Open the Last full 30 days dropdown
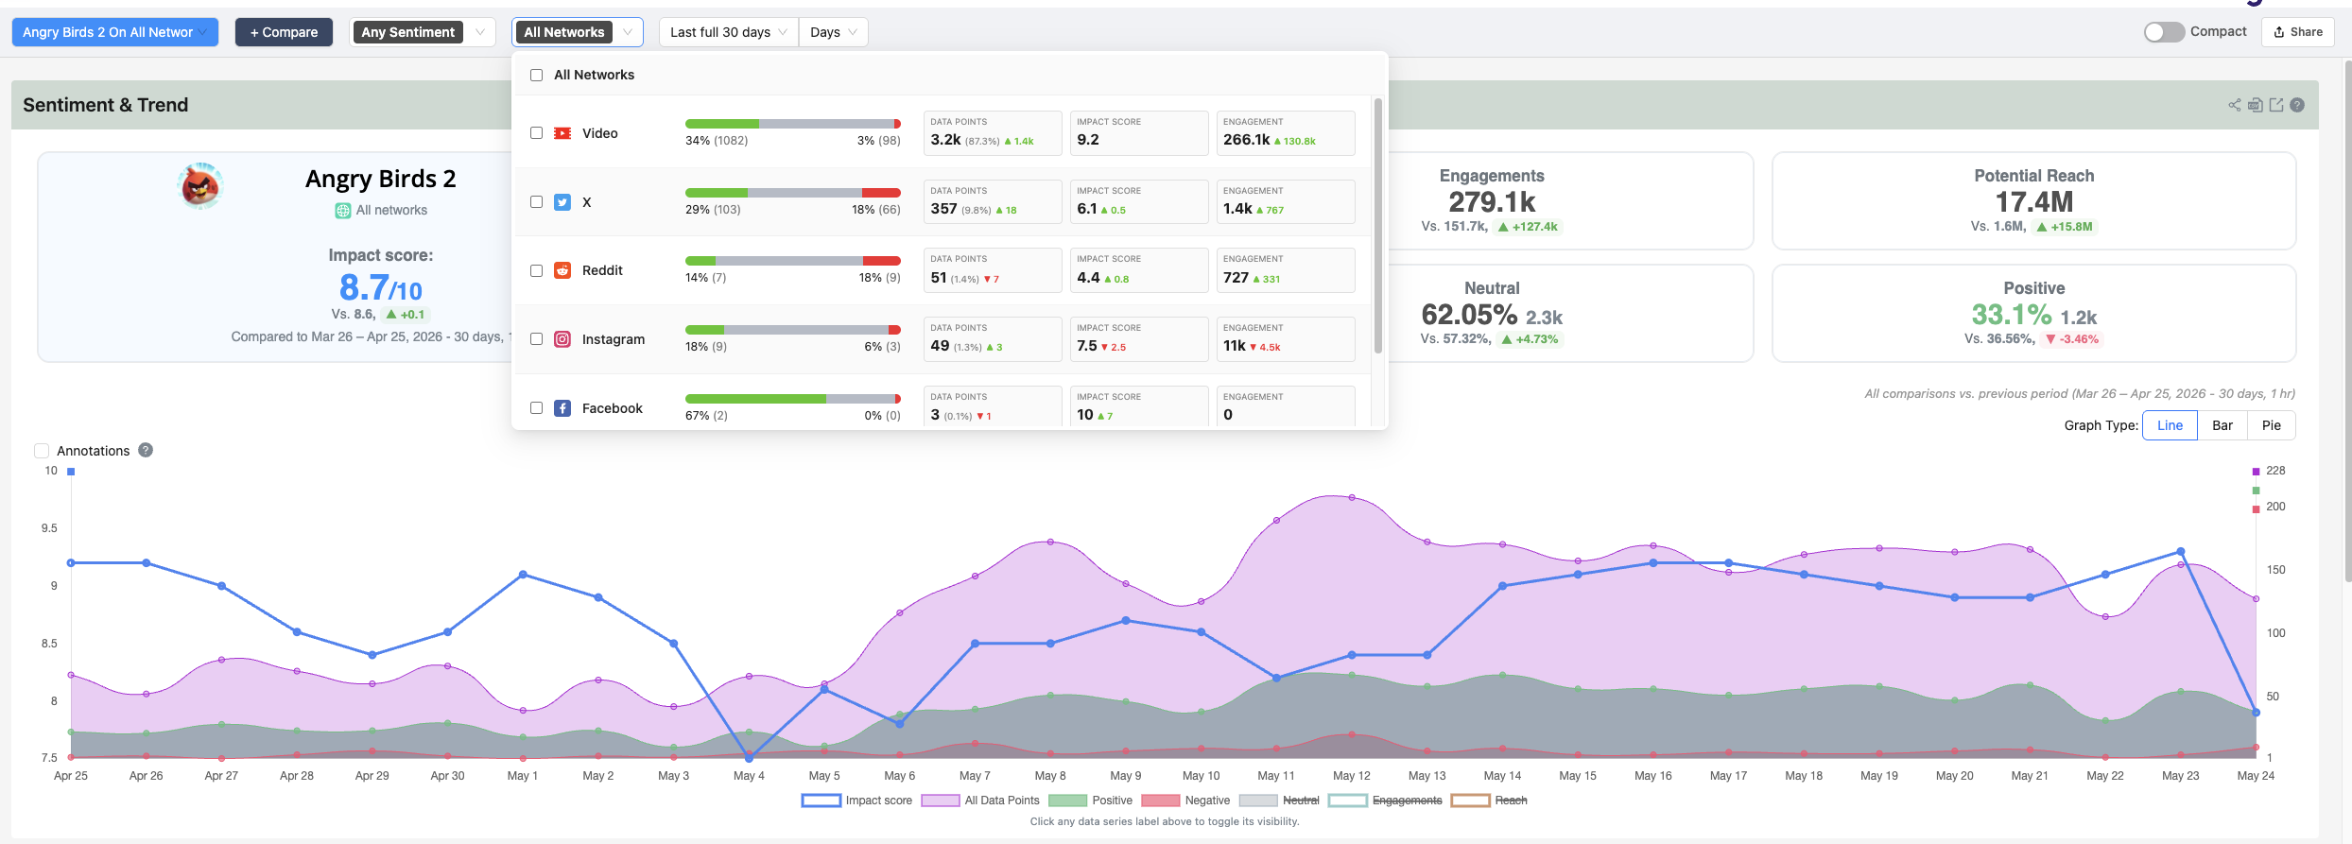The height and width of the screenshot is (844, 2352). (729, 32)
